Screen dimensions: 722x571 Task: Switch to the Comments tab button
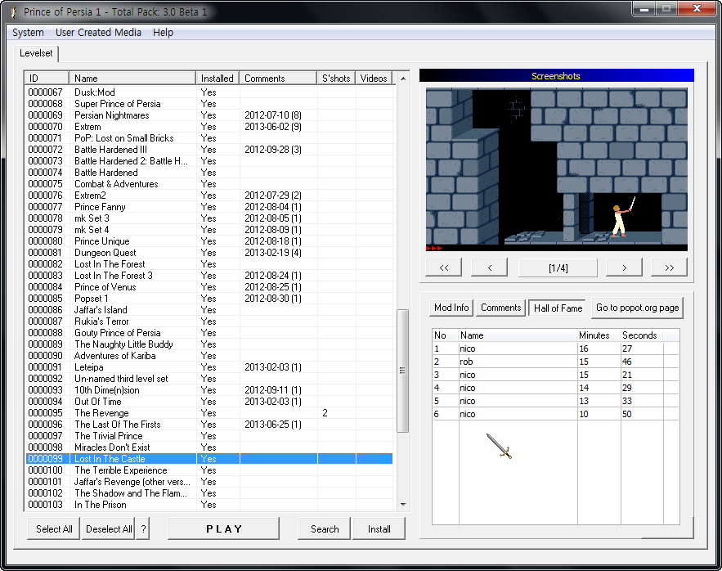click(x=501, y=308)
